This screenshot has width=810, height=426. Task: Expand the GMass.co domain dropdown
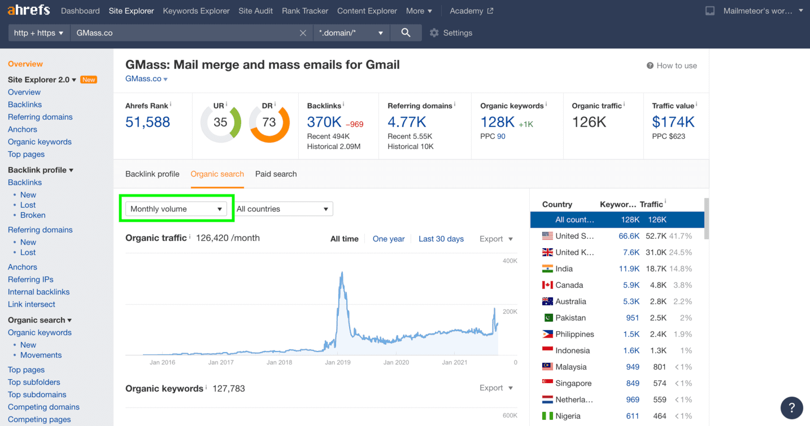click(147, 79)
